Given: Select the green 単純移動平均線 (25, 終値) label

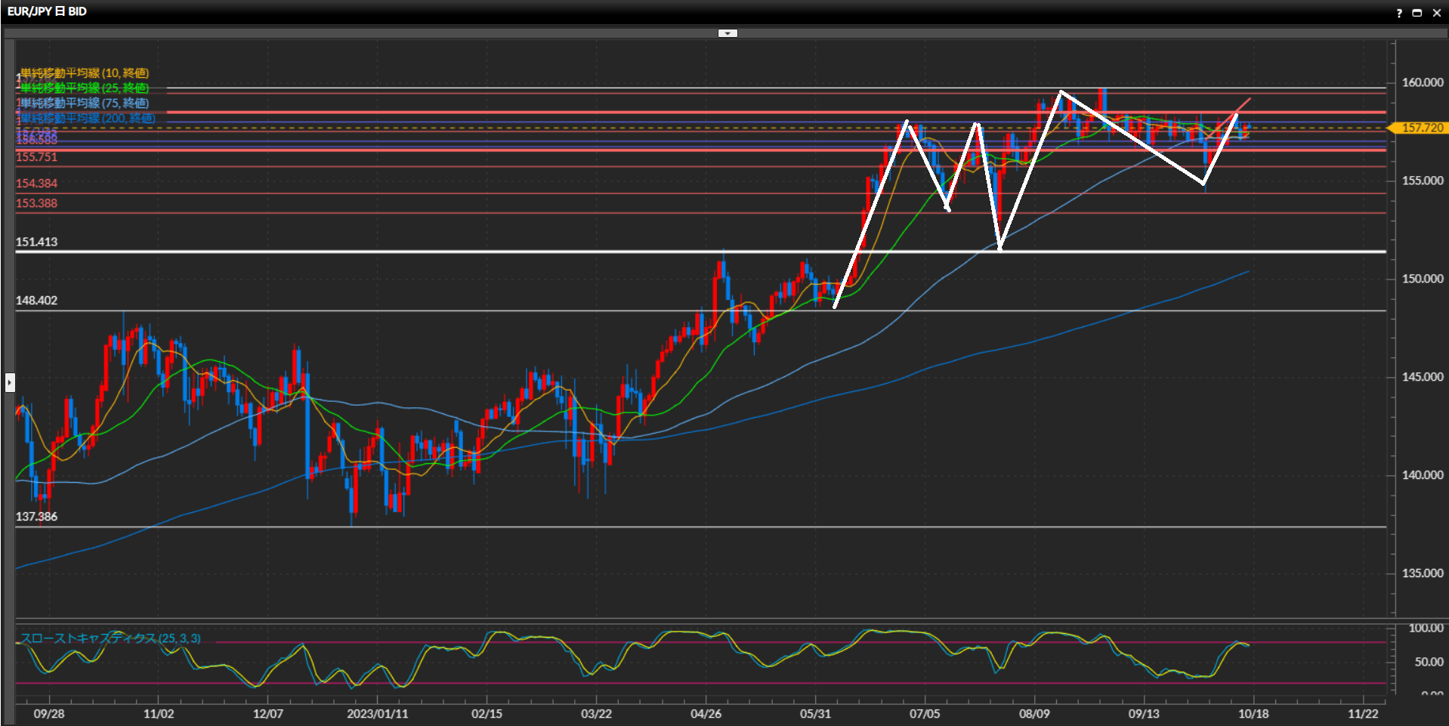Looking at the screenshot, I should 84,88.
